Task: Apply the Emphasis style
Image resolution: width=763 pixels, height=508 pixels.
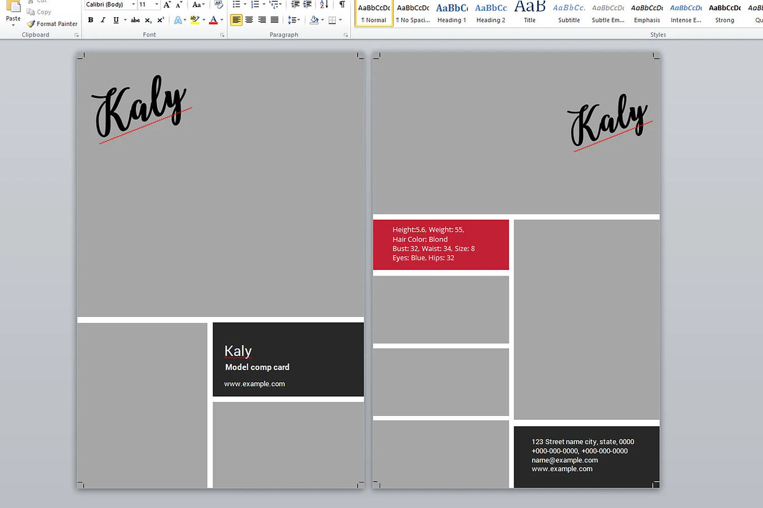Action: (x=647, y=13)
